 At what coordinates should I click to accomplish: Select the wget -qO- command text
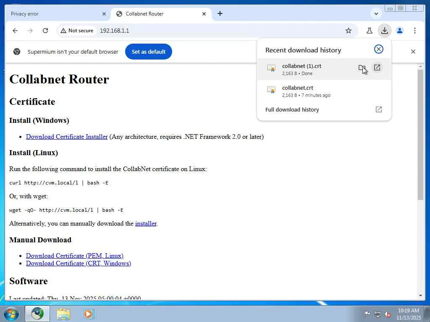click(x=66, y=210)
